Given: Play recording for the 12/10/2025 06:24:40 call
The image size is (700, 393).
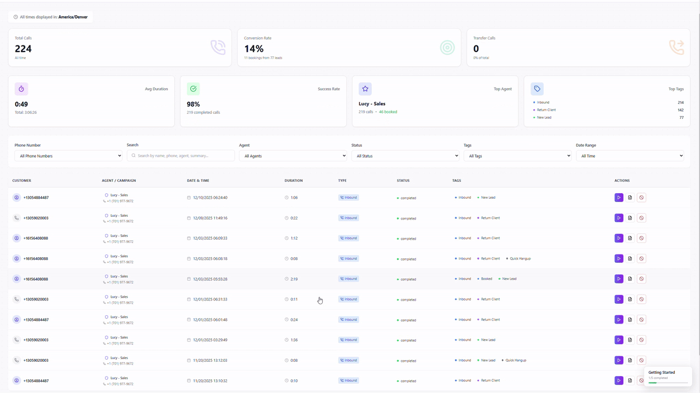Looking at the screenshot, I should (x=619, y=198).
